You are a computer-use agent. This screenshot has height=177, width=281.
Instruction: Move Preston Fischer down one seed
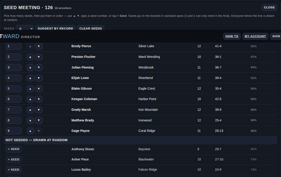tap(39, 57)
